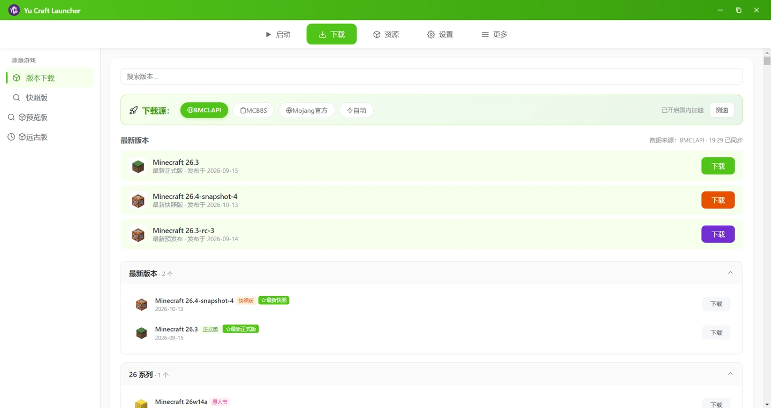Click purple 下载 button for 26.3-rc-3
The width and height of the screenshot is (771, 408).
point(718,234)
